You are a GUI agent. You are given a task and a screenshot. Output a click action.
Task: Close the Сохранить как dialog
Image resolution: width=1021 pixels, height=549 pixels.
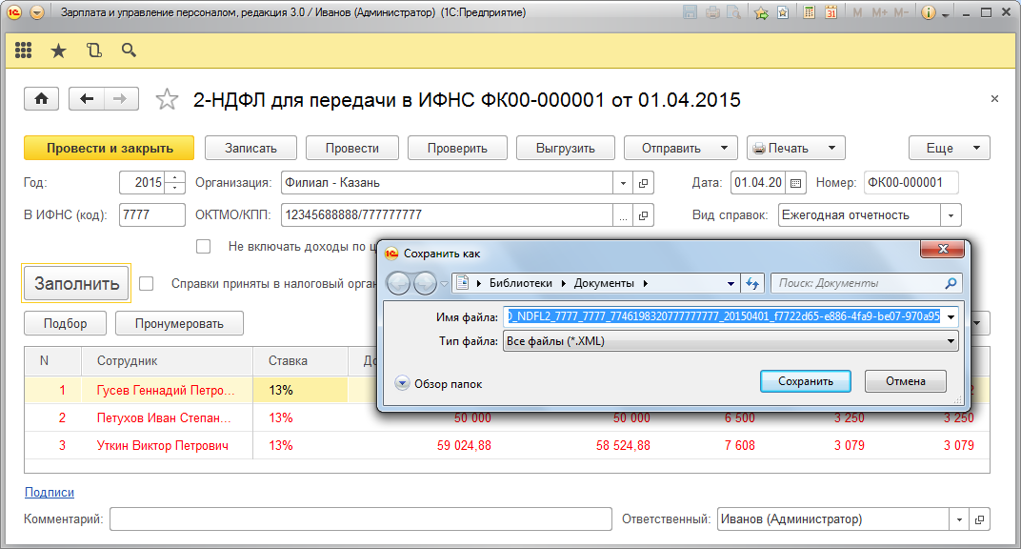coord(942,250)
